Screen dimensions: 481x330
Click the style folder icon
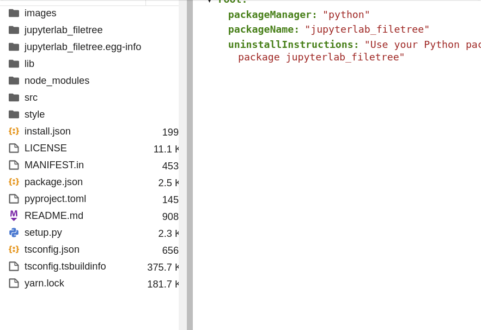click(x=14, y=114)
